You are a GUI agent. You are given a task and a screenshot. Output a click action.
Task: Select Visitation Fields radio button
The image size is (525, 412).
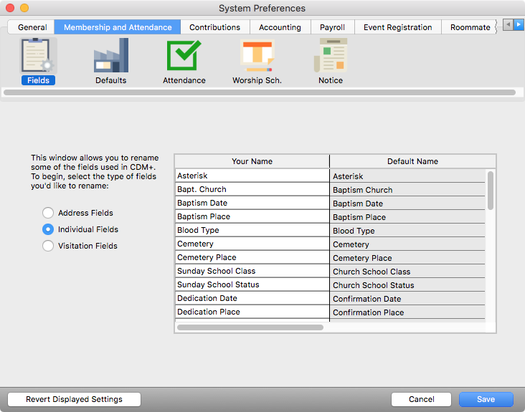tap(48, 246)
